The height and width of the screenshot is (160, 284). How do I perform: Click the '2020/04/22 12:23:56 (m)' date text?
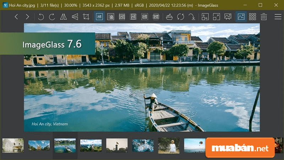[171, 5]
